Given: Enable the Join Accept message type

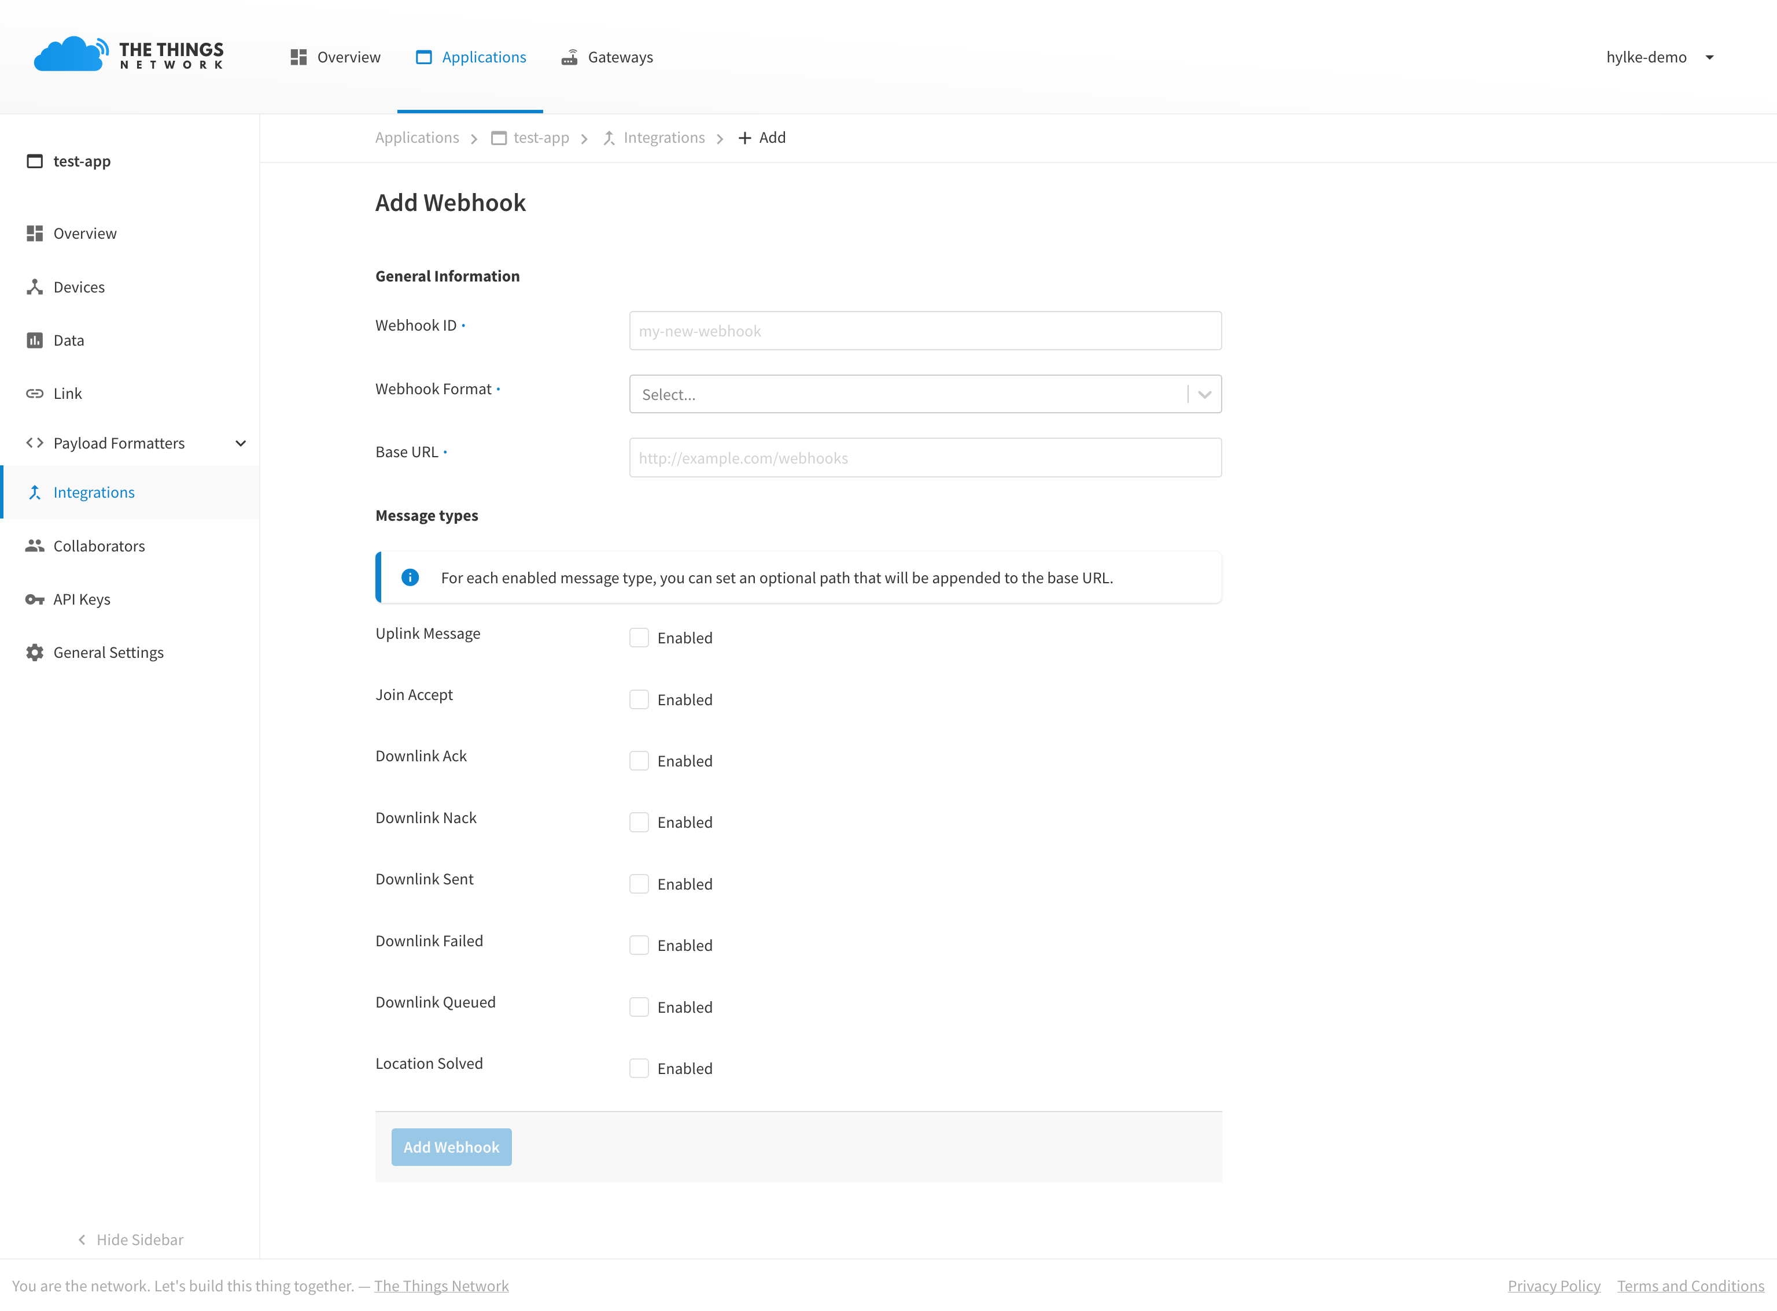Looking at the screenshot, I should 639,699.
